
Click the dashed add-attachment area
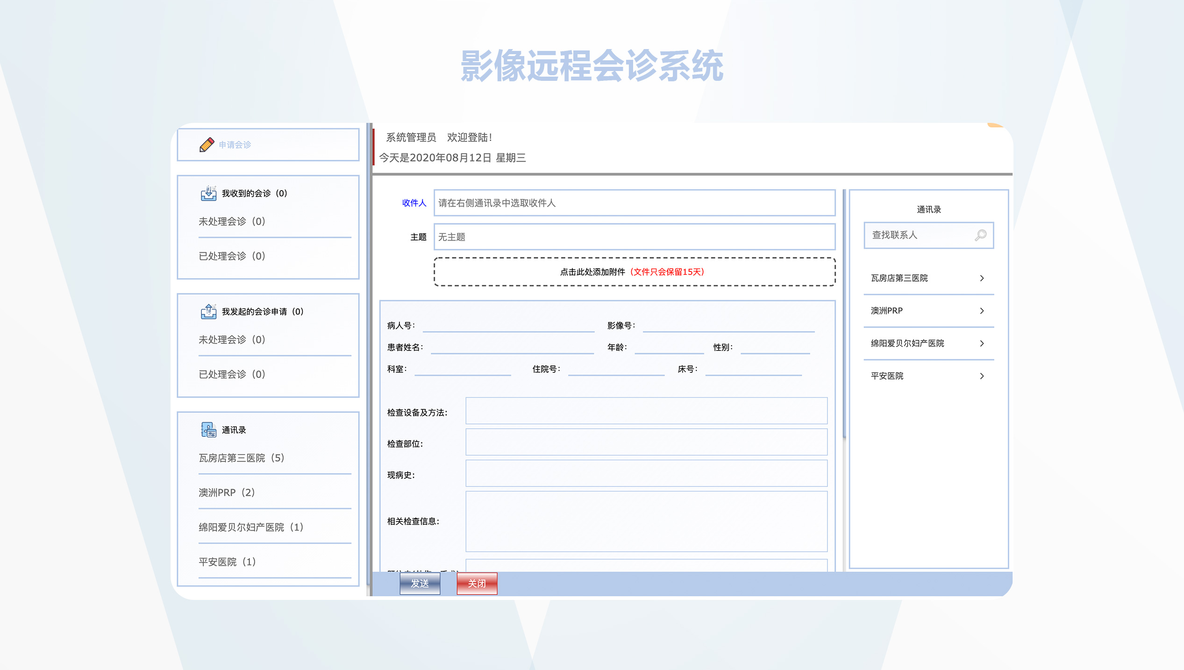coord(634,272)
